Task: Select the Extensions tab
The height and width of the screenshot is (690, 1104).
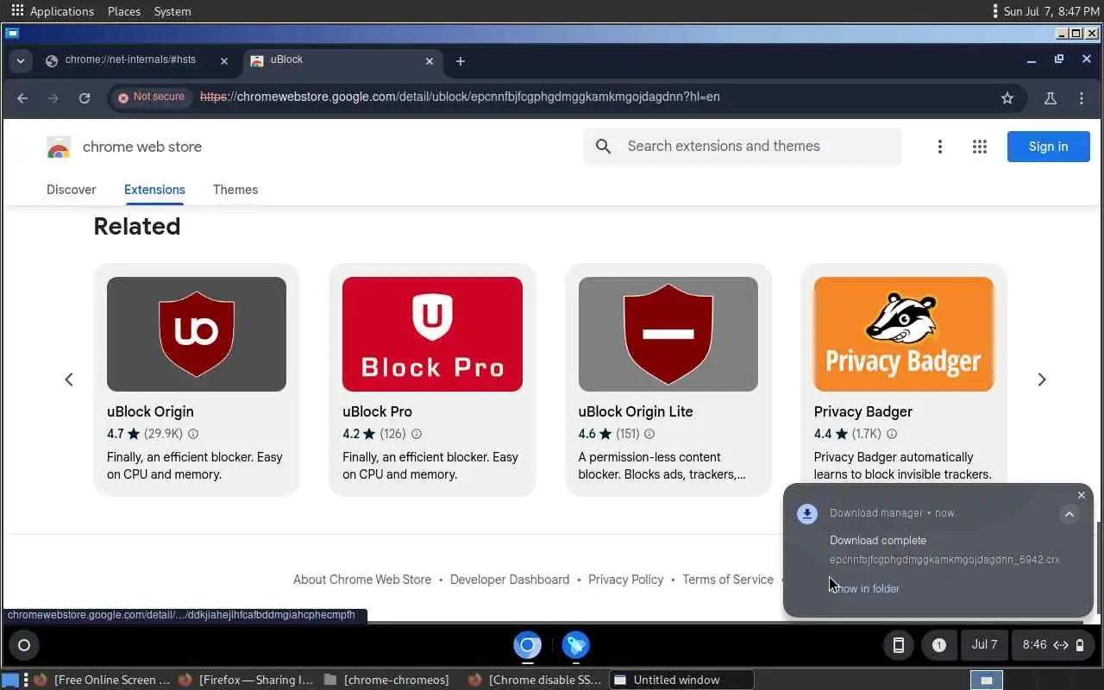Action: (154, 190)
